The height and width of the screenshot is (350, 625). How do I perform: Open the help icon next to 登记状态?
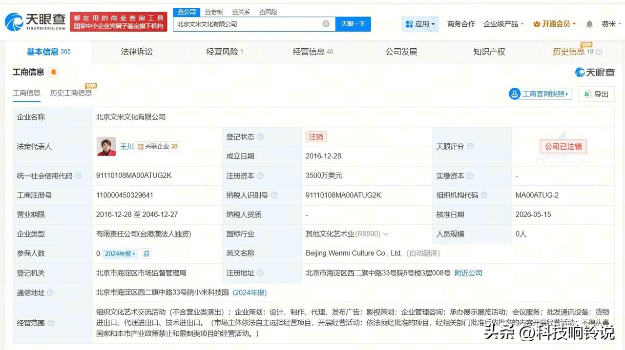[260, 137]
